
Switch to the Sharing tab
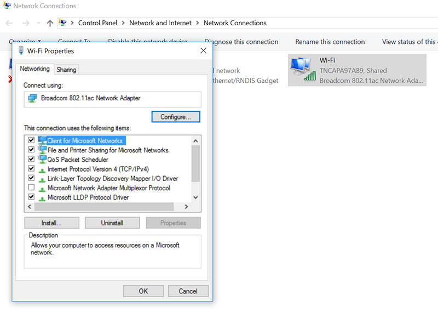pos(66,69)
